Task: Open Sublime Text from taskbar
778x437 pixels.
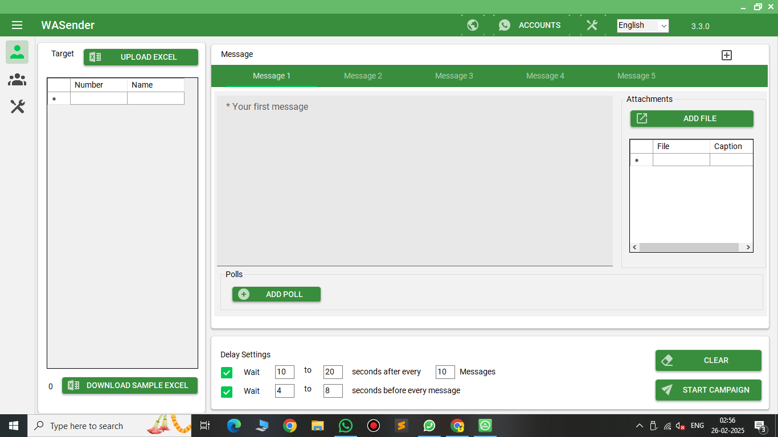Action: click(x=402, y=426)
